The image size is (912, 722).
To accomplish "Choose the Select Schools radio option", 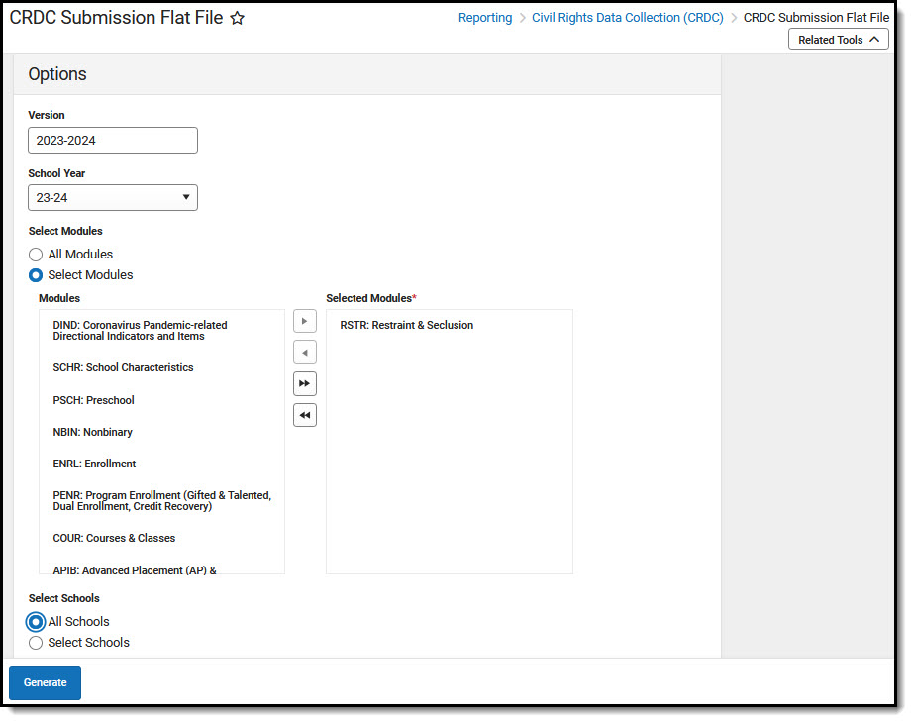I will click(36, 643).
